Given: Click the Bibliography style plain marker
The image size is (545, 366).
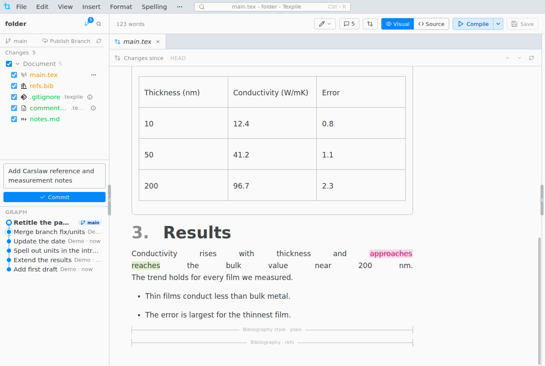Looking at the screenshot, I should pyautogui.click(x=272, y=329).
